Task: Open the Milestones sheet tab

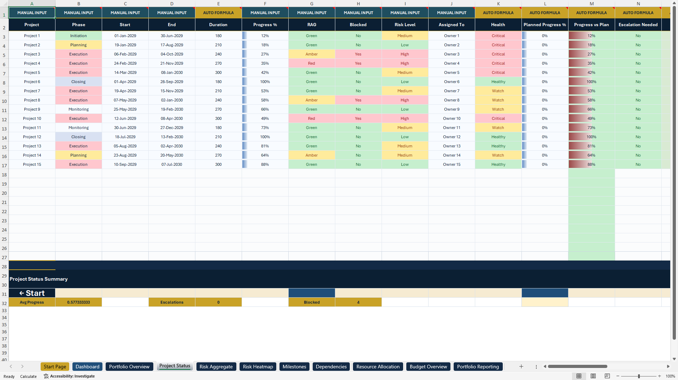Action: pyautogui.click(x=294, y=367)
